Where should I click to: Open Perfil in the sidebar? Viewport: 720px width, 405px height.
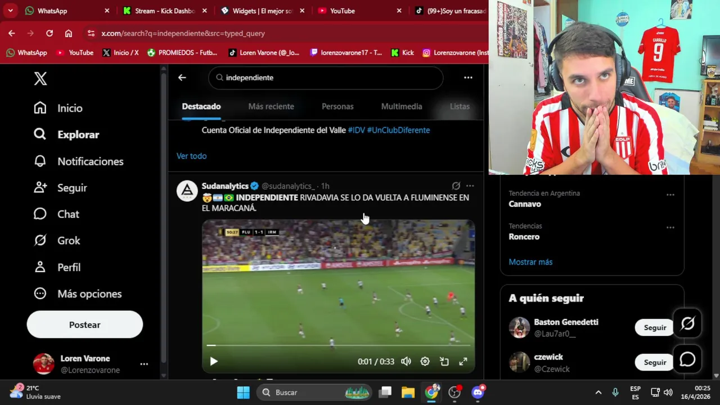[x=57, y=267]
